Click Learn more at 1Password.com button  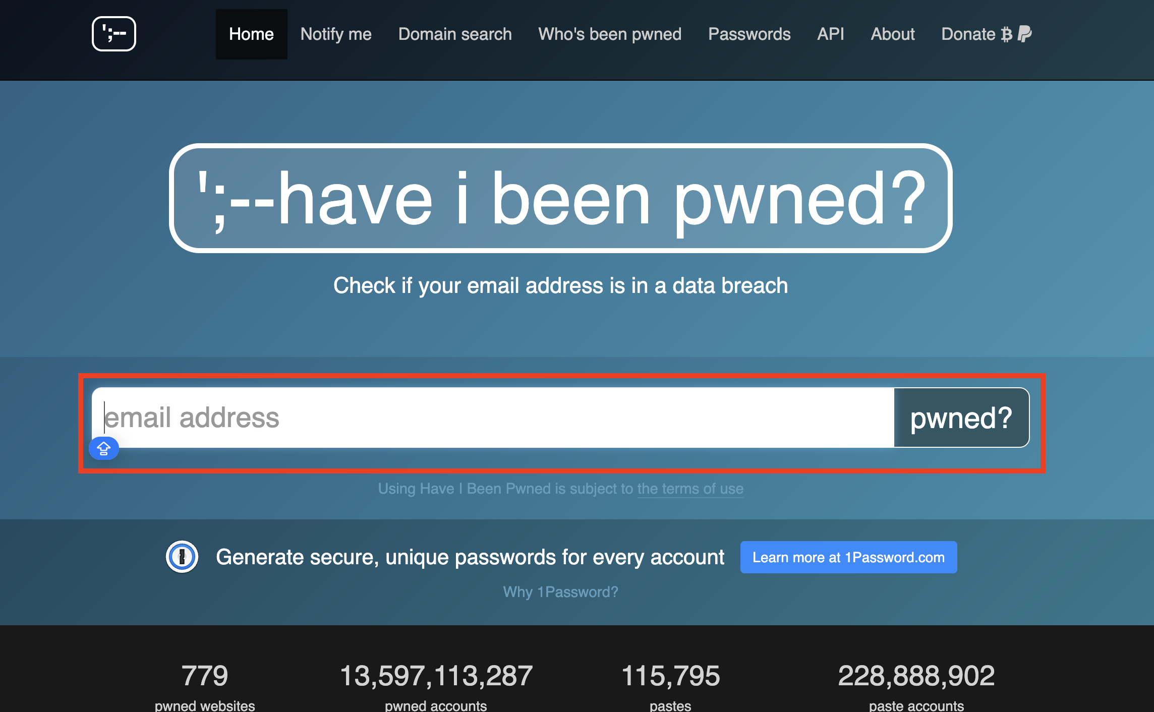(848, 557)
